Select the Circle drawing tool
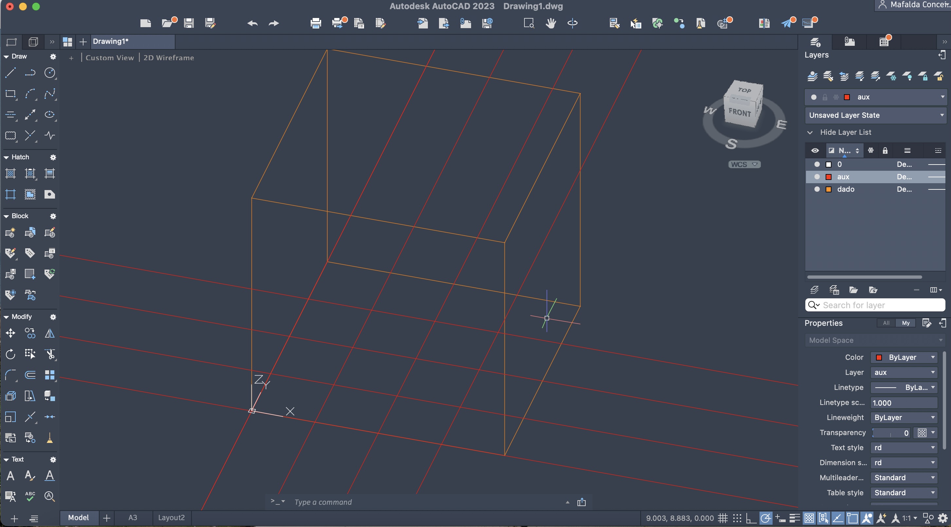 [49, 73]
